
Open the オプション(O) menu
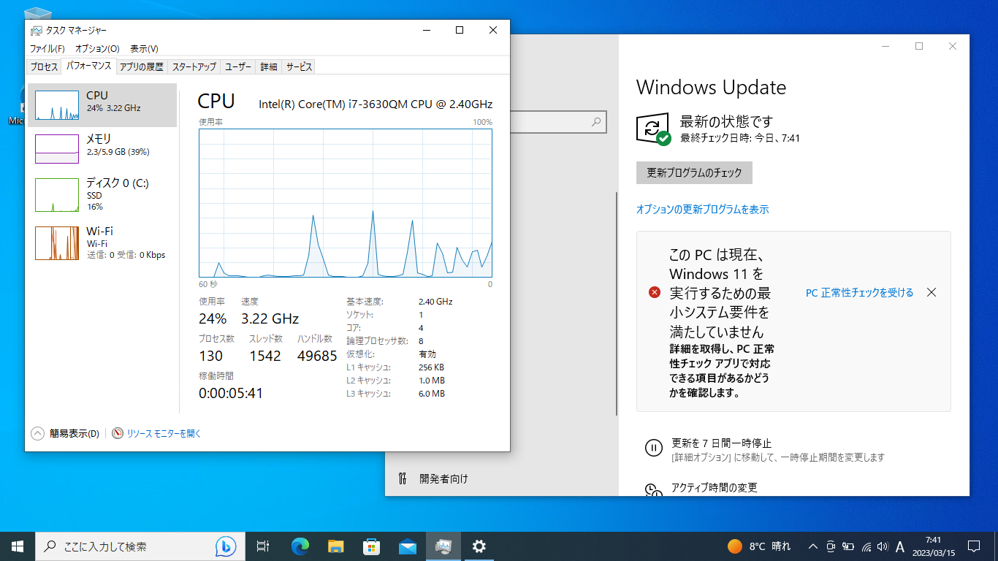tap(97, 48)
